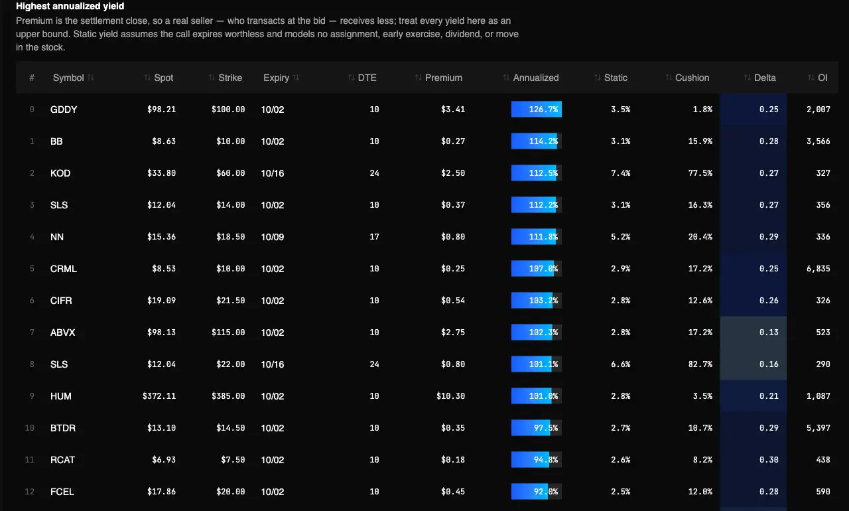Sort by Delta column header
Screen dimensions: 849x511
click(x=759, y=78)
